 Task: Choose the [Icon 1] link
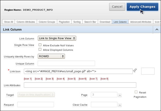tap(28, 79)
